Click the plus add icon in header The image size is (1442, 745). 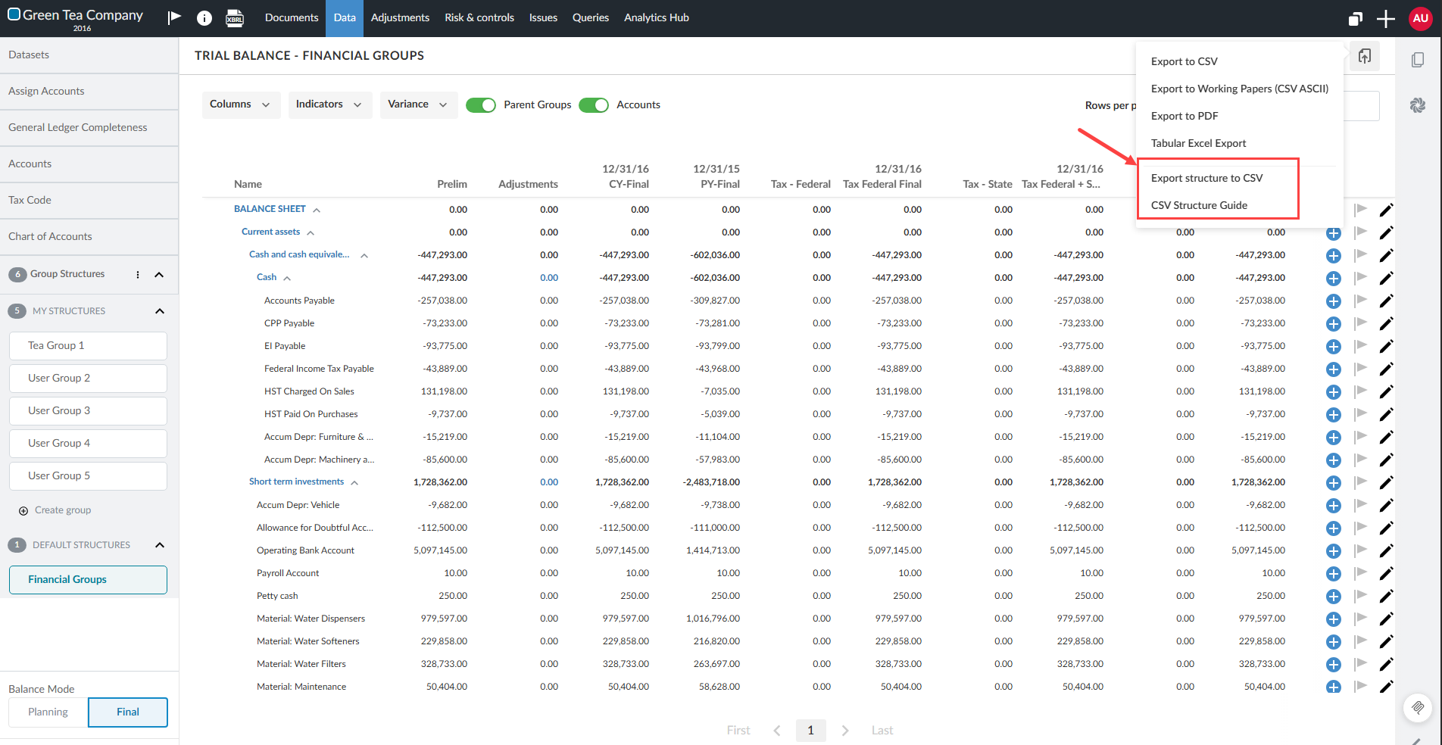[x=1386, y=19]
